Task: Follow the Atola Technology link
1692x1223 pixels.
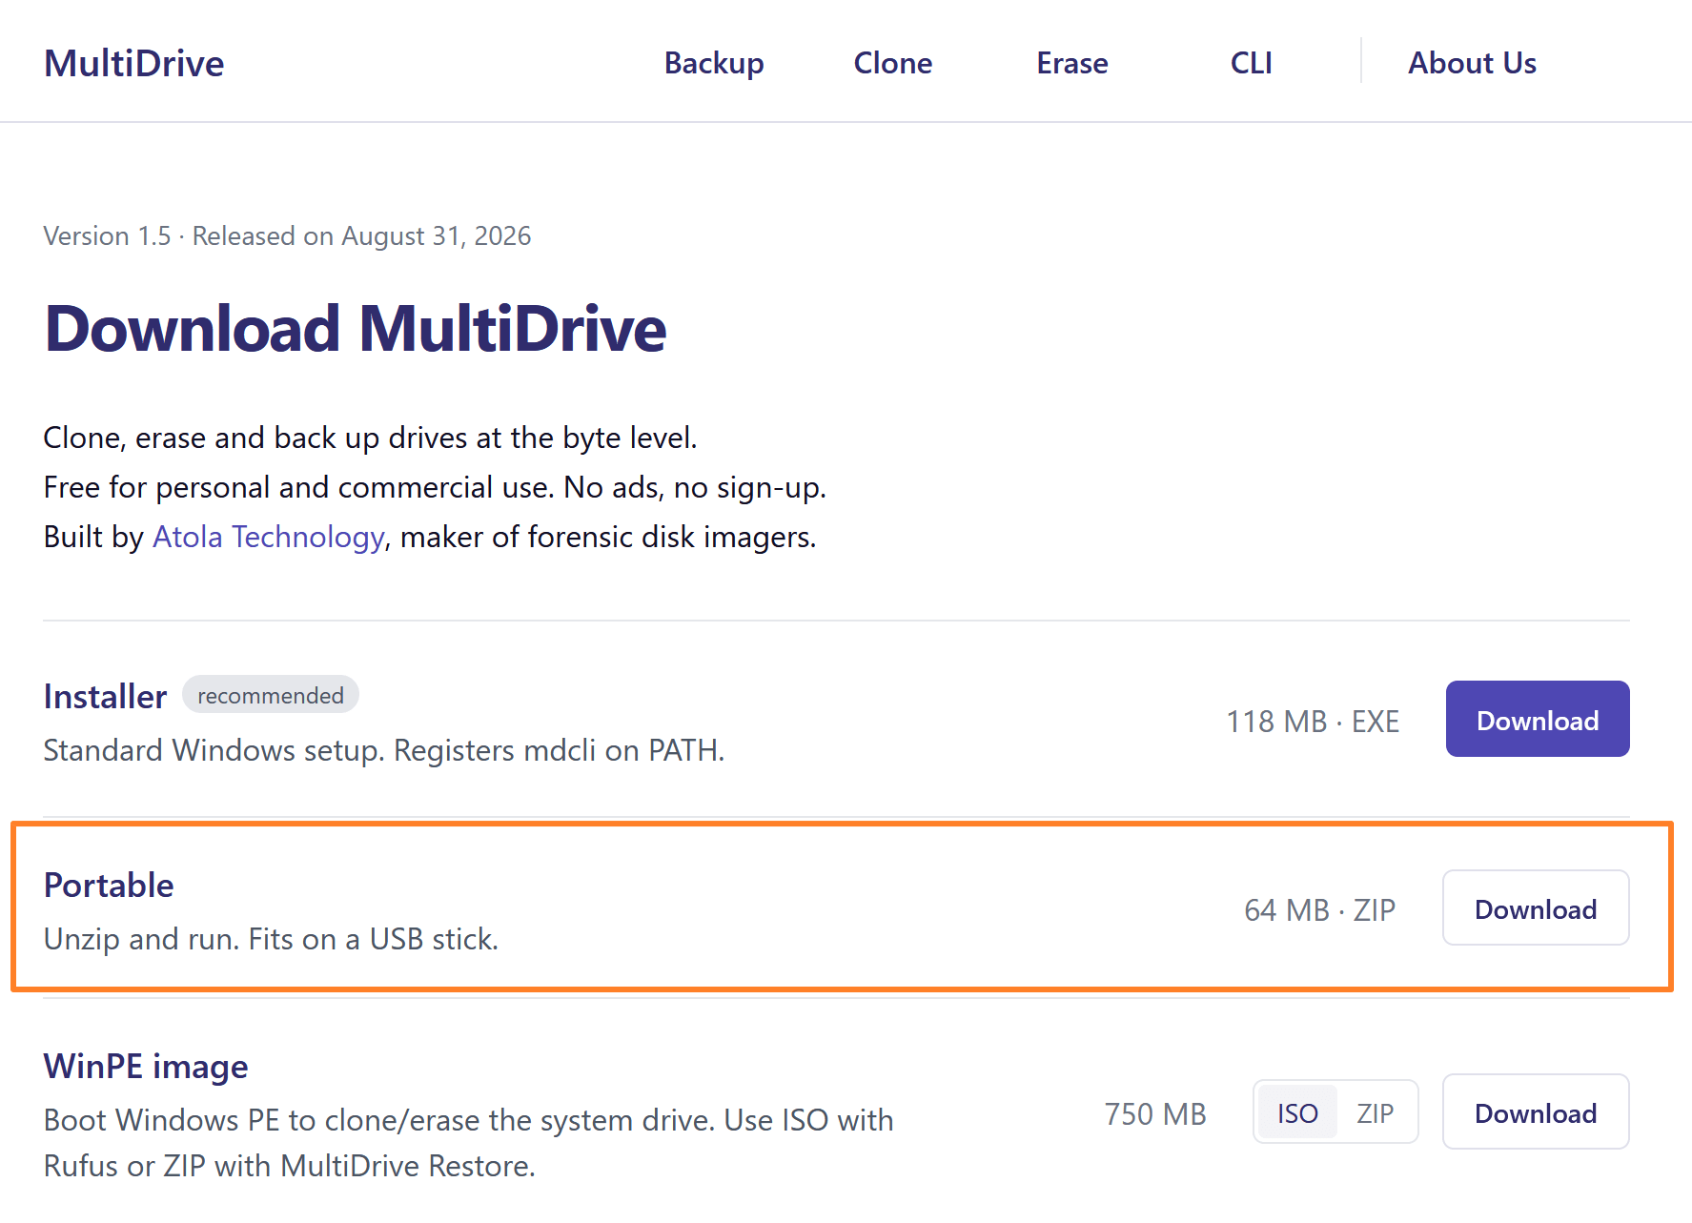Action: pyautogui.click(x=269, y=537)
